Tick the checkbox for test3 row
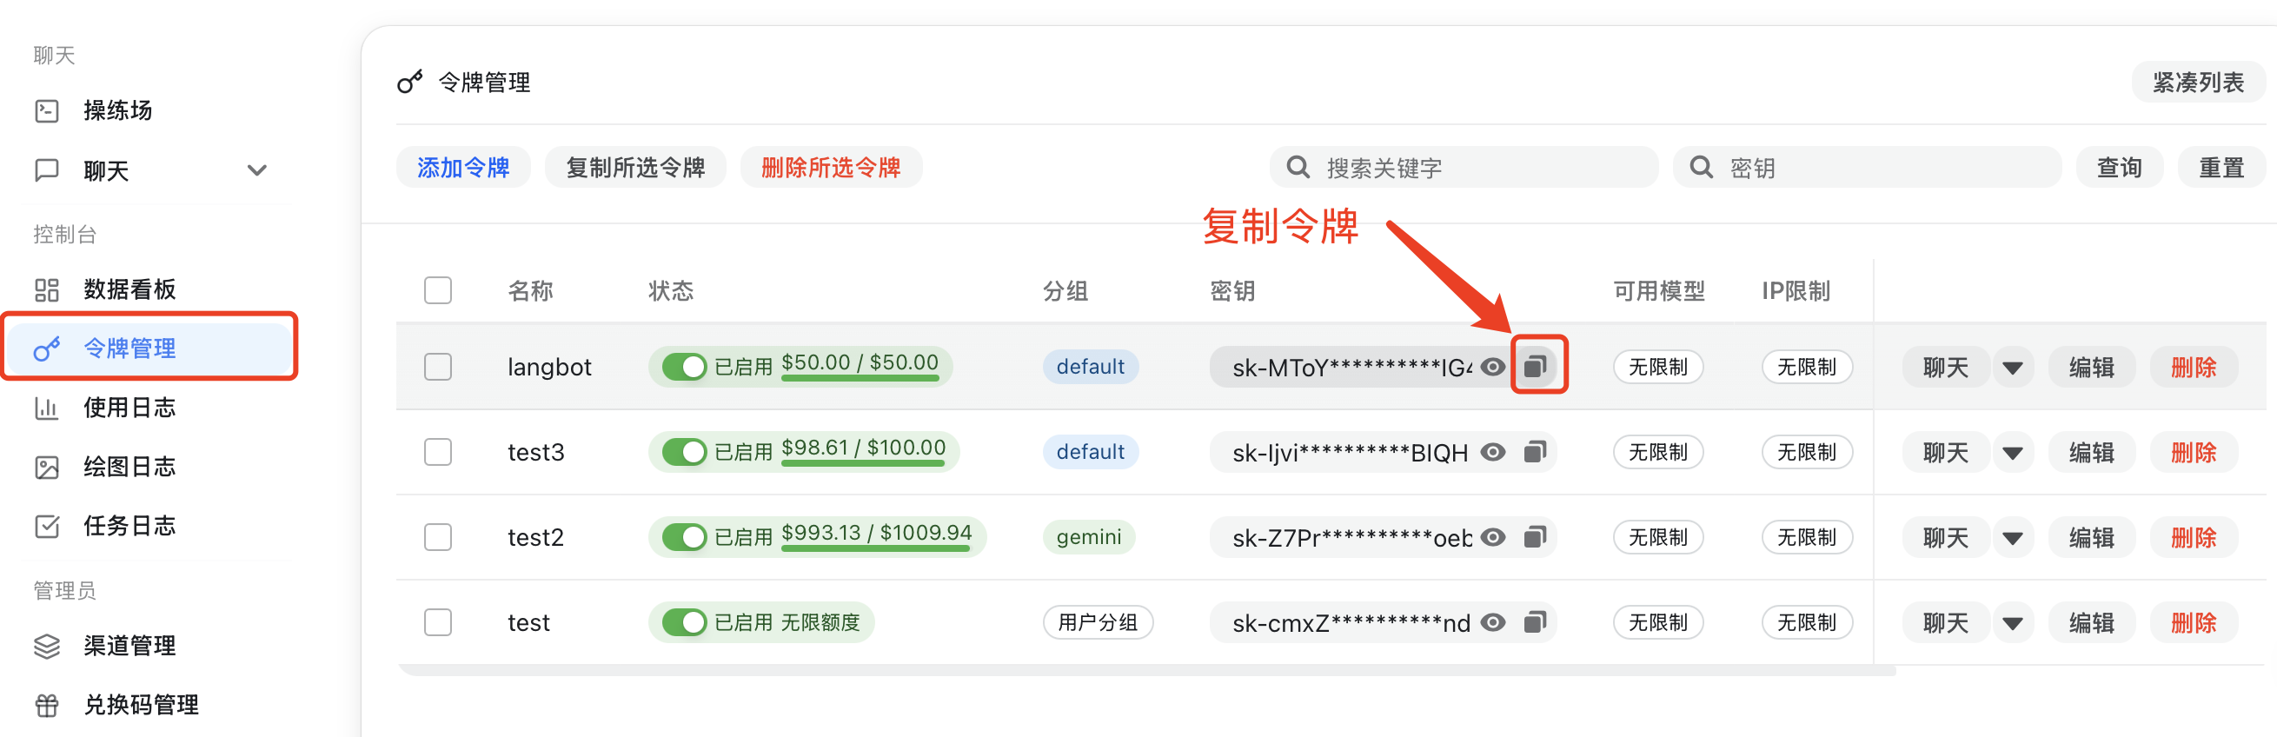Viewport: 2277px width, 737px height. pos(437,452)
